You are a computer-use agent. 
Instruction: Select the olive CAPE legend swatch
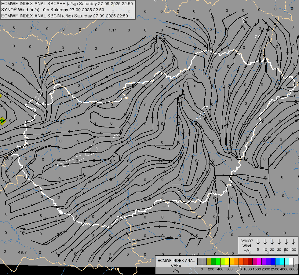[209, 261]
